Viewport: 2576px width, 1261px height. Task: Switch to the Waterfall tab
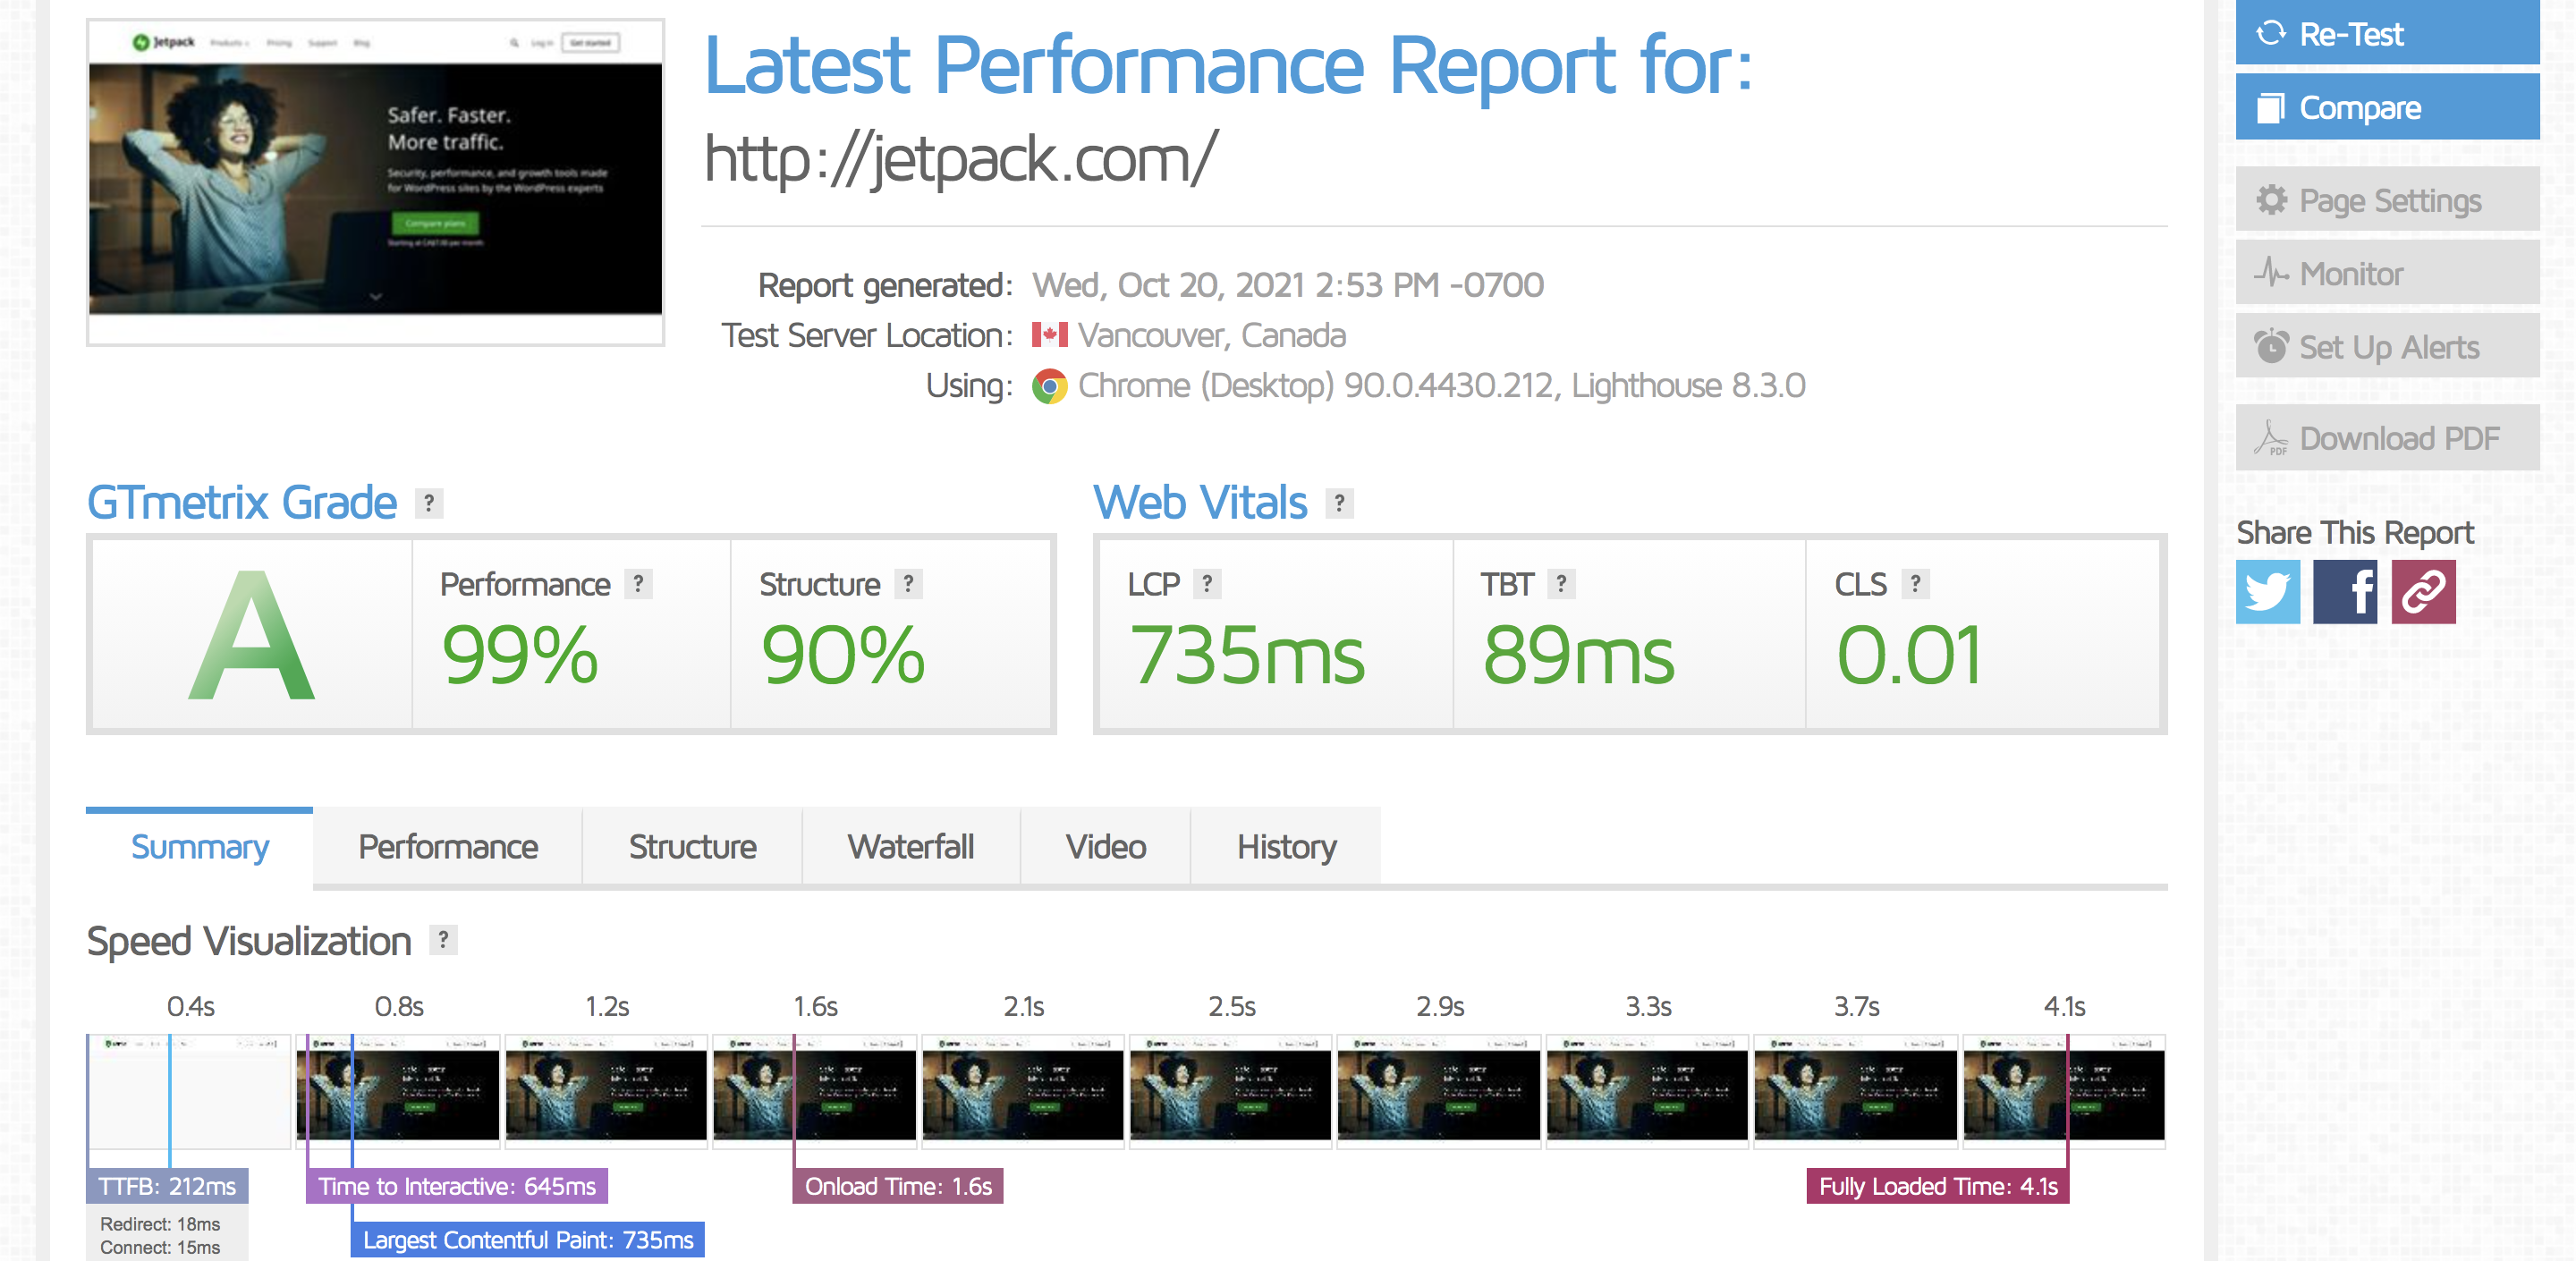point(910,846)
